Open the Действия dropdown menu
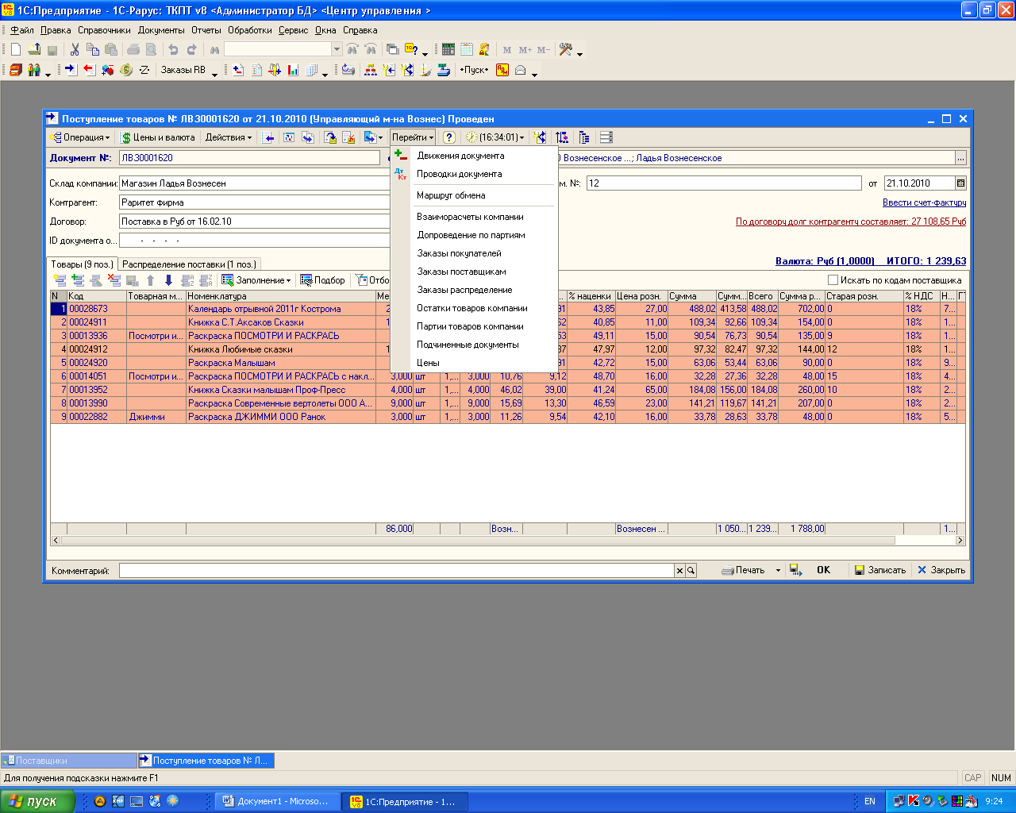Image resolution: width=1016 pixels, height=813 pixels. tap(229, 137)
